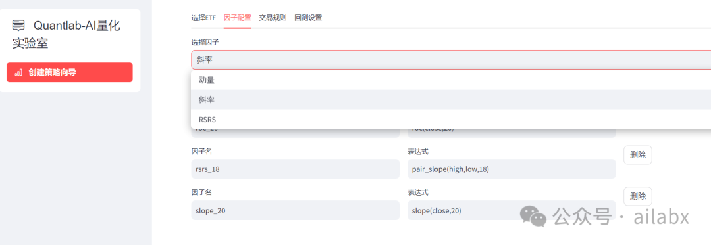Viewport: 711px width, 245px height.
Task: Click the 选择因子 combo box showing 斜率
Action: click(451, 60)
